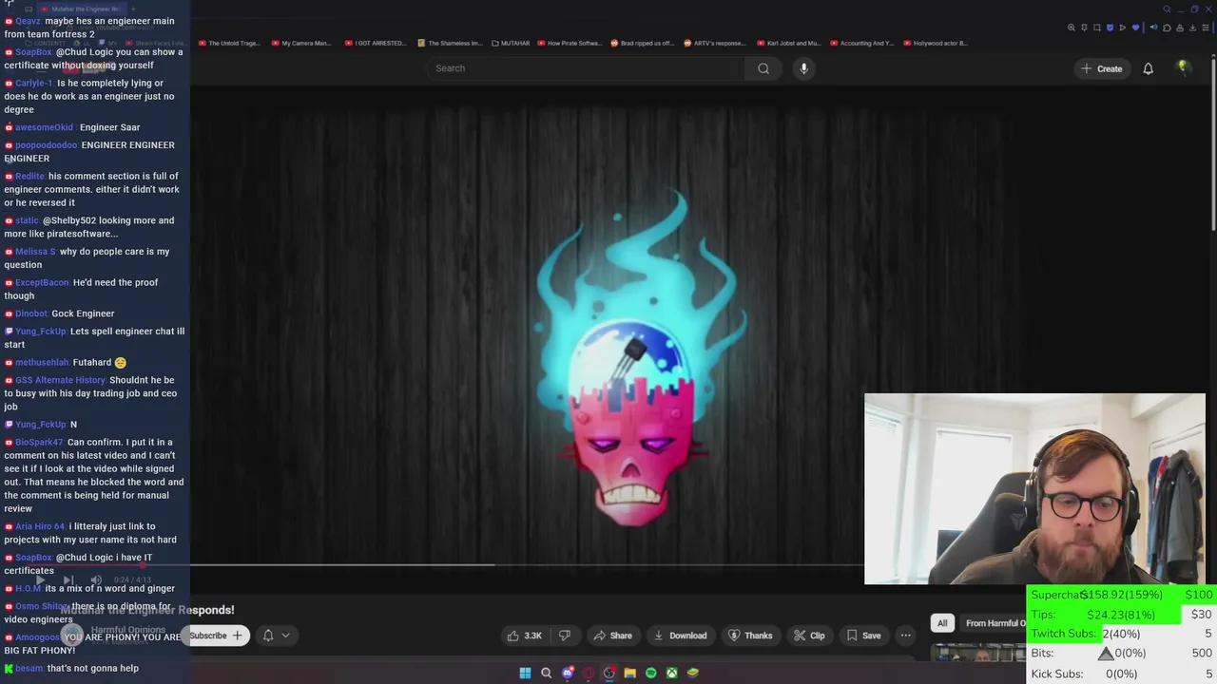Select the 'Mutahar the Engineer Re...' browser tab

click(x=84, y=9)
